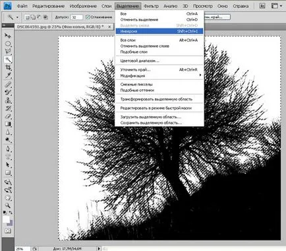Select the Eyedropper tool
This screenshot has height=251, width=286.
[x=8, y=75]
